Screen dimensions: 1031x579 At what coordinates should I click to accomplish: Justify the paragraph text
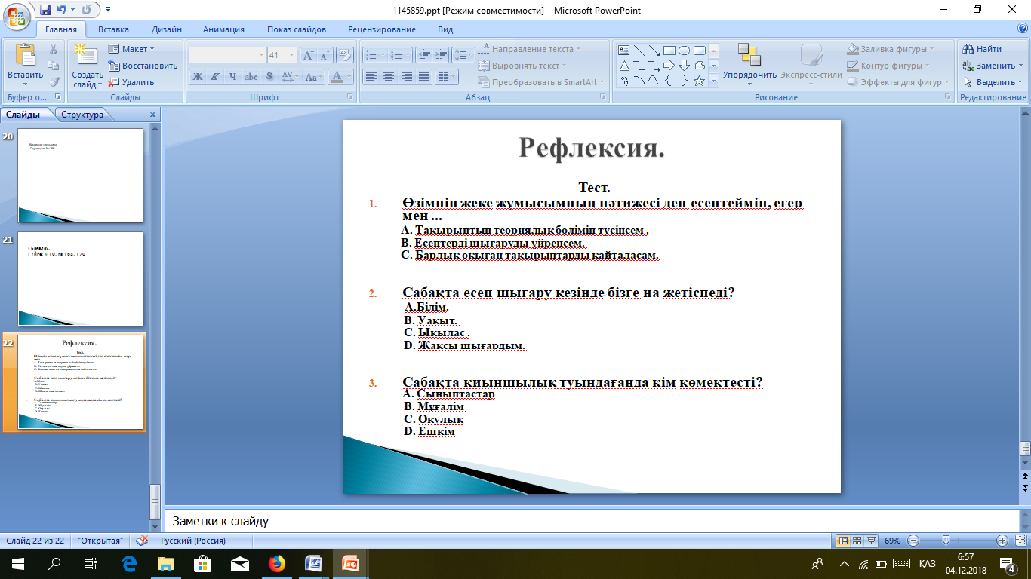425,76
